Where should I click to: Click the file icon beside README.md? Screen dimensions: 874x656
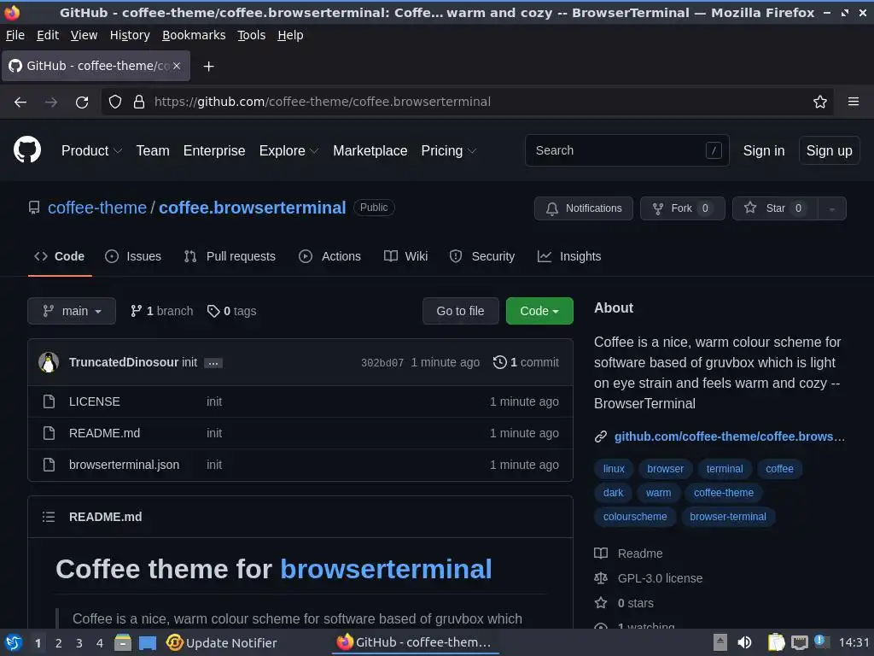[49, 433]
